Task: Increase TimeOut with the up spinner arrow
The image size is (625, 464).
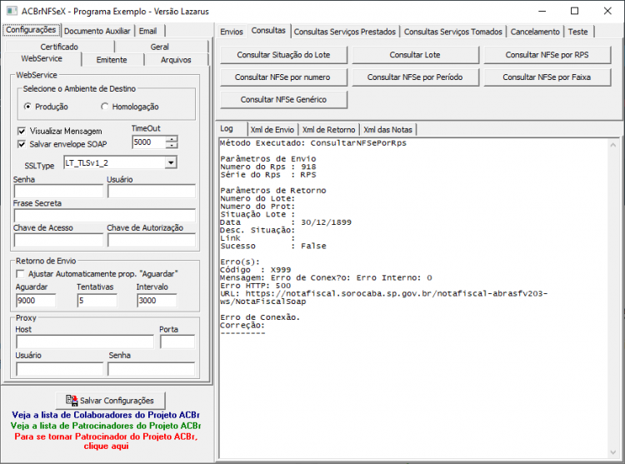Action: click(172, 139)
